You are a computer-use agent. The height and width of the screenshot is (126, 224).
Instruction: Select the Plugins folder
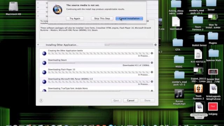coord(213,36)
